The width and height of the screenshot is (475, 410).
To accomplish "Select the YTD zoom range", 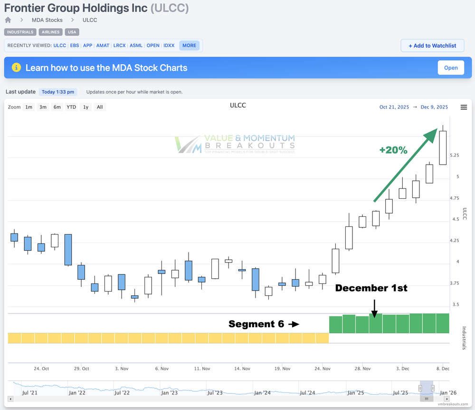I will click(71, 107).
